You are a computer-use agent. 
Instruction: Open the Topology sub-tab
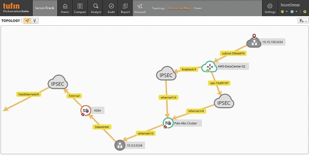click(x=158, y=8)
